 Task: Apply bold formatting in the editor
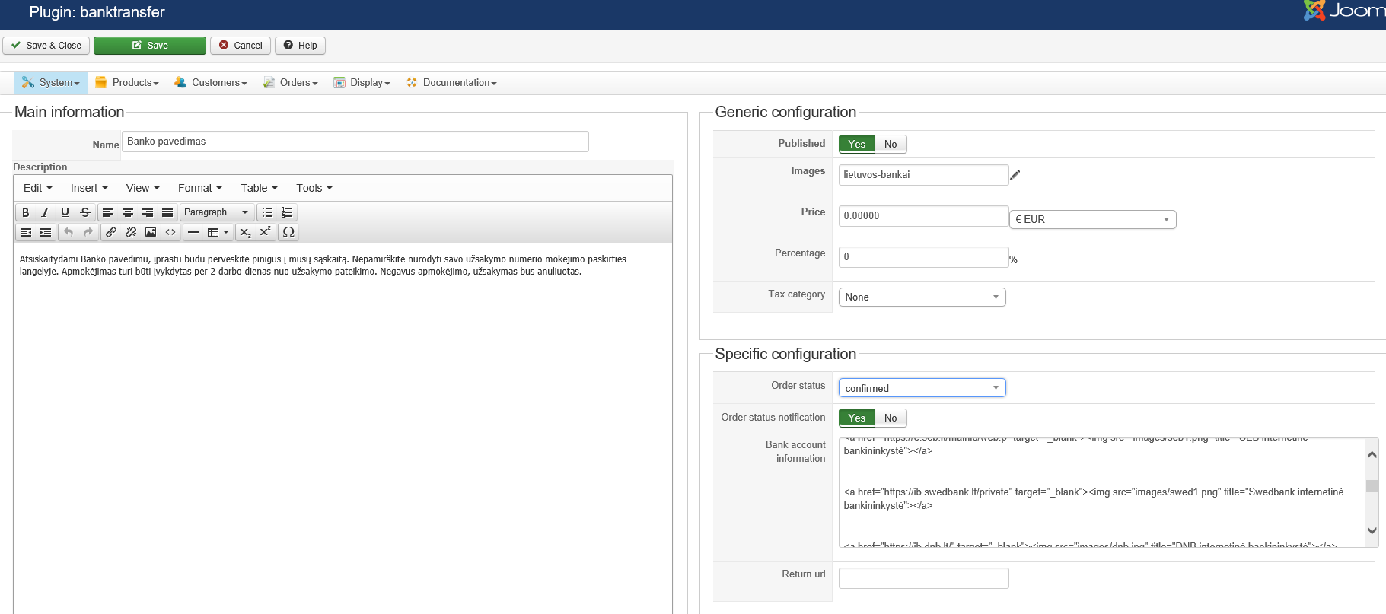(26, 212)
